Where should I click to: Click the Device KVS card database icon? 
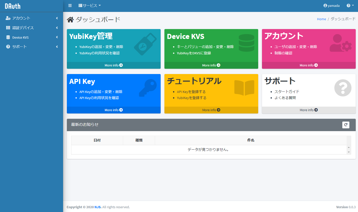tap(246, 43)
